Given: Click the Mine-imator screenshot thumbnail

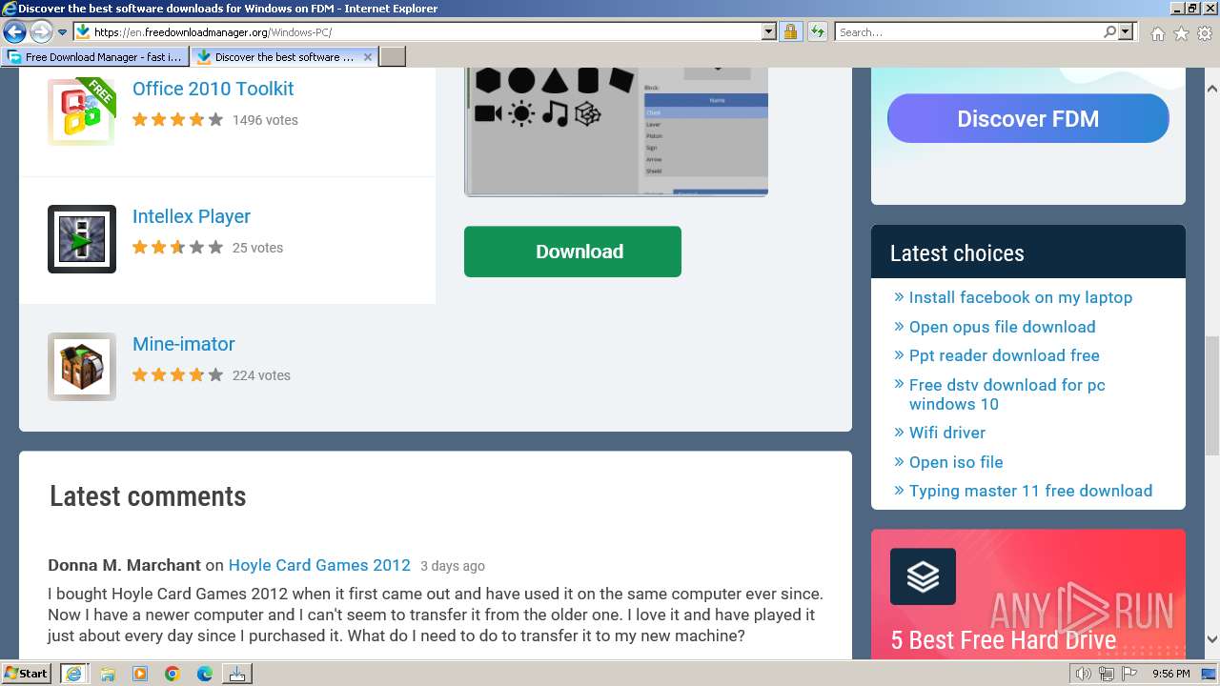Looking at the screenshot, I should (616, 131).
